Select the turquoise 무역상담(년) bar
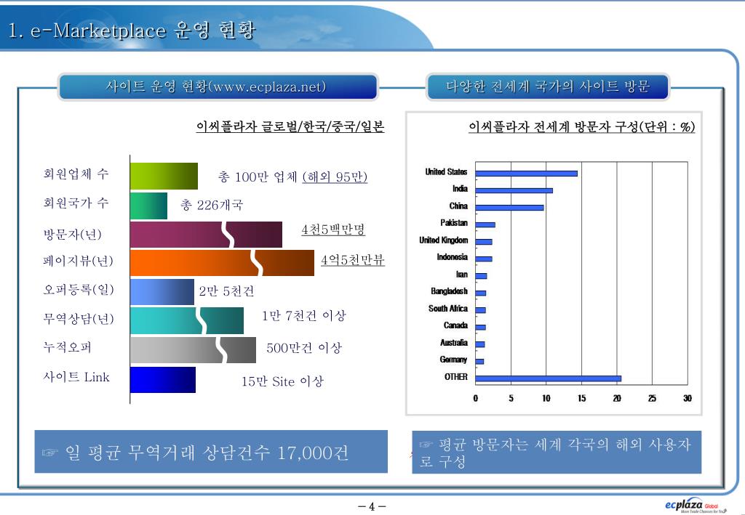 [x=187, y=320]
